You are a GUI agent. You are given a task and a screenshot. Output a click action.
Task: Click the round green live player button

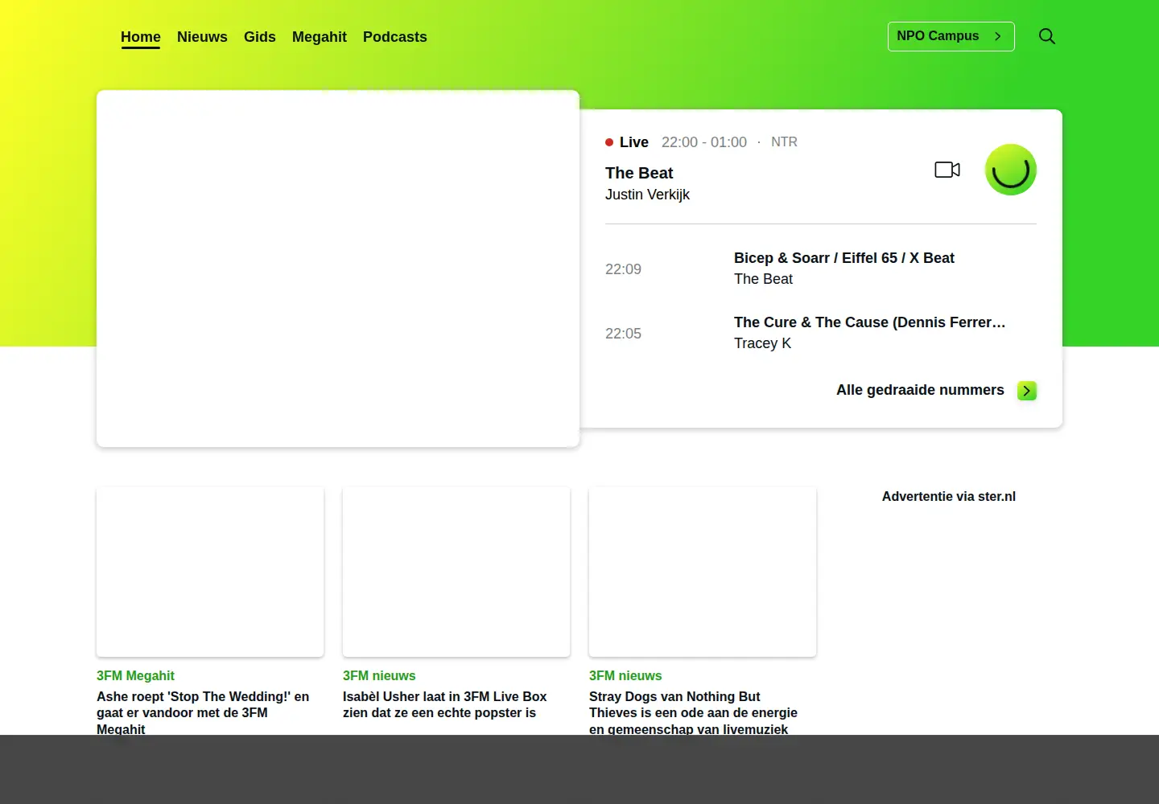tap(1011, 170)
